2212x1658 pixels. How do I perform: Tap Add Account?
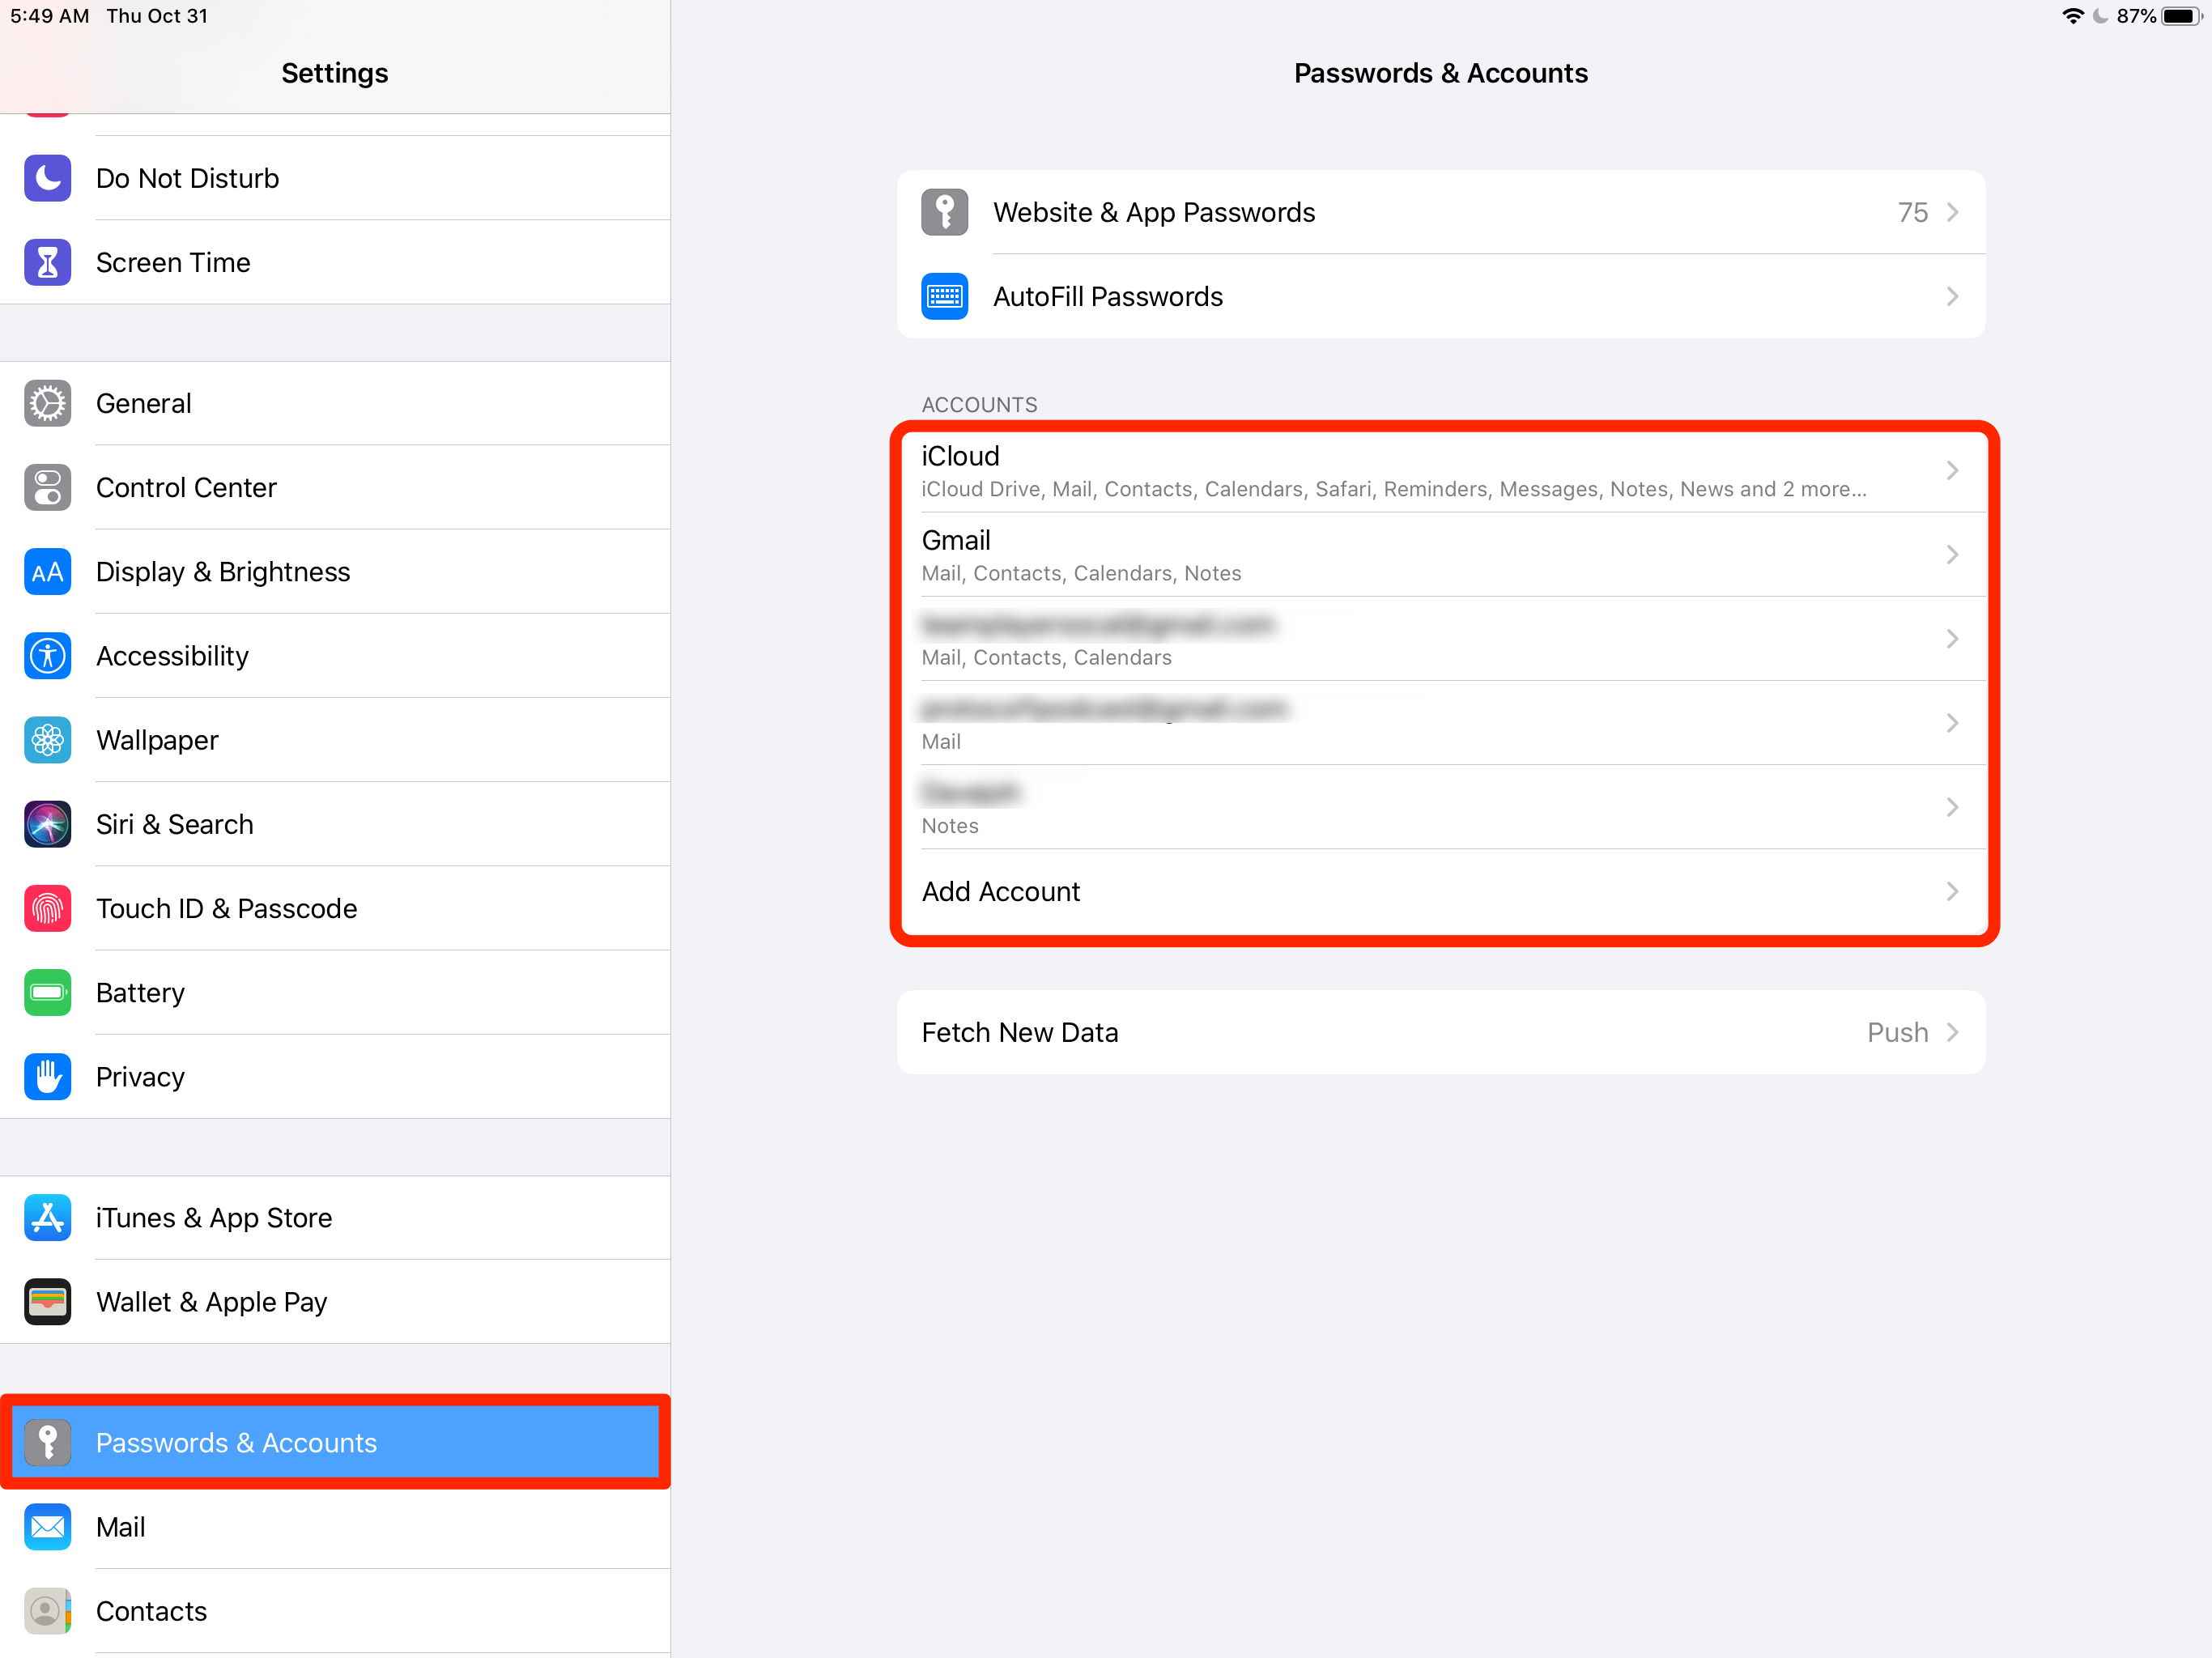(1440, 891)
